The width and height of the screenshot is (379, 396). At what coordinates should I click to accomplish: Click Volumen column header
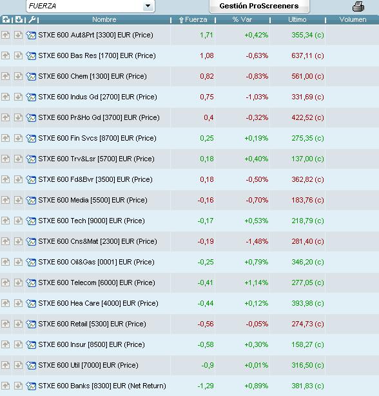(x=353, y=19)
